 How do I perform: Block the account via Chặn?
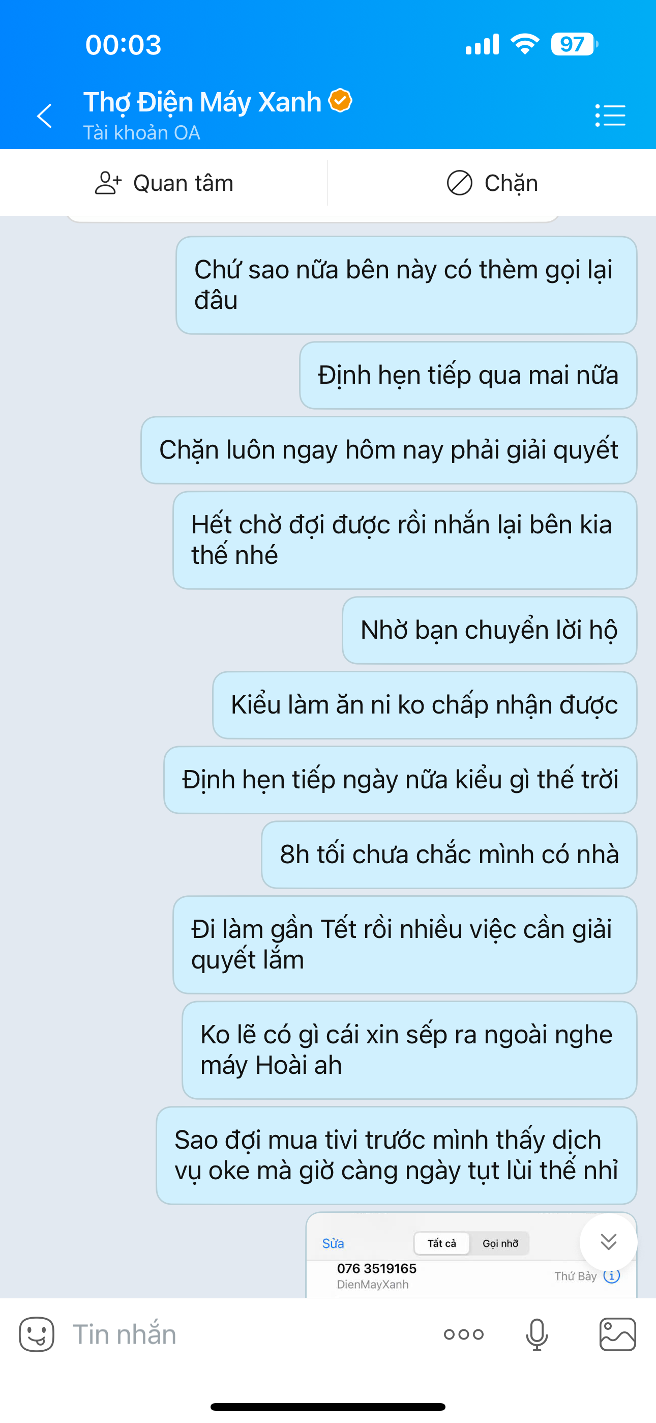click(492, 183)
